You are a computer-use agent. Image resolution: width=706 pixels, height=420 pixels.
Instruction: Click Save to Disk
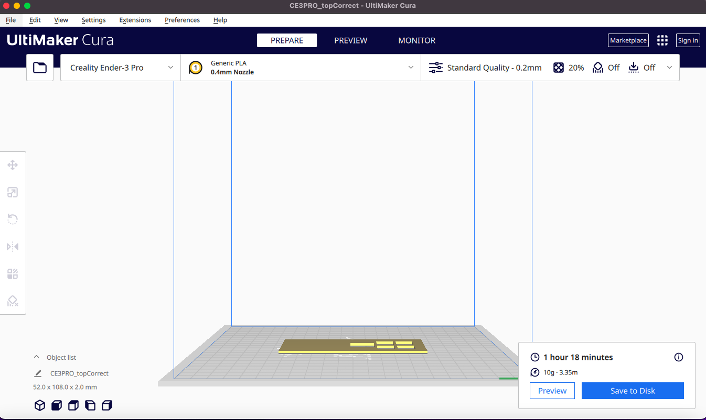pos(633,391)
